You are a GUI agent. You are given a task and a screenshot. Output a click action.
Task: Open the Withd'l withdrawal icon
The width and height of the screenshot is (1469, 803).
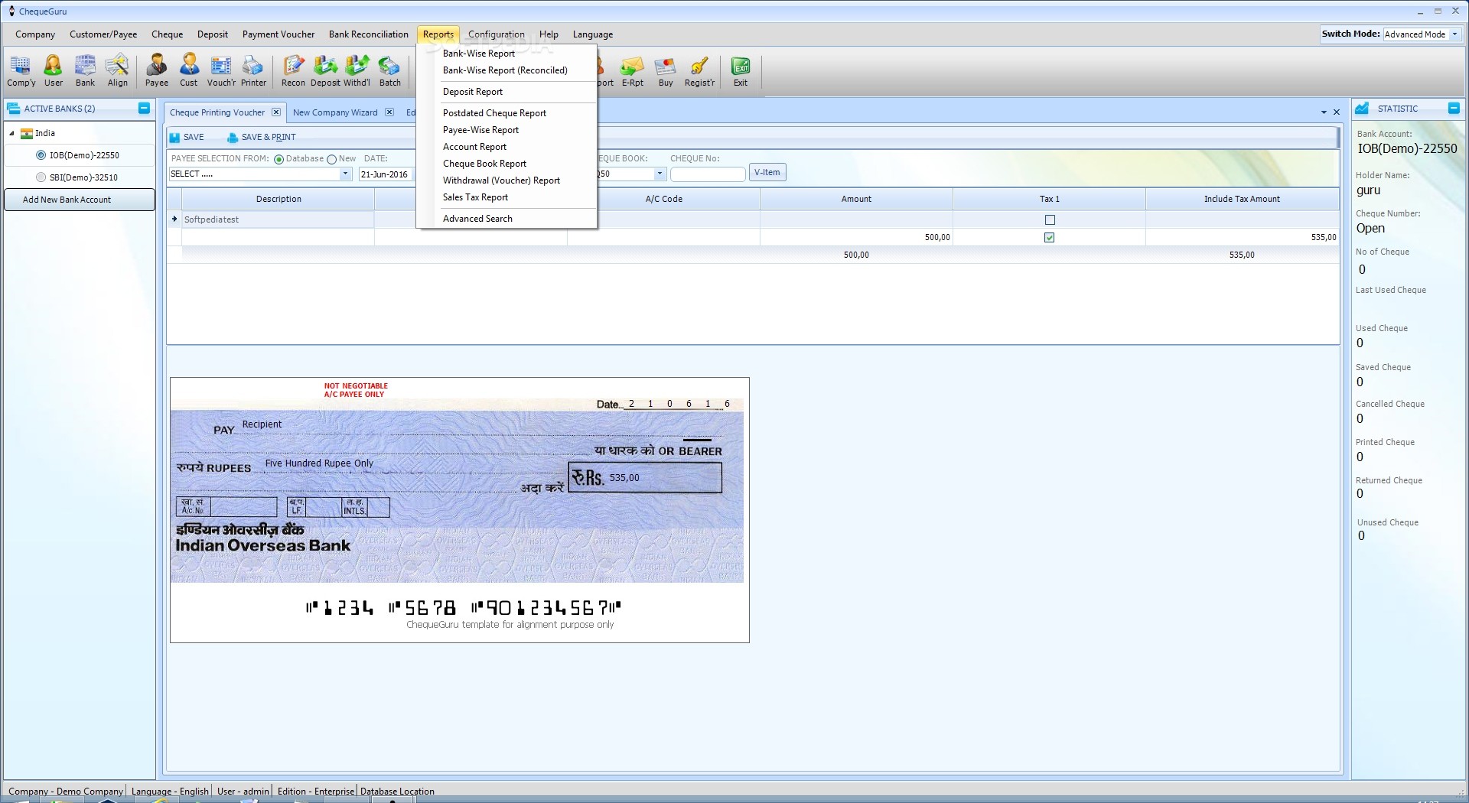pos(357,70)
